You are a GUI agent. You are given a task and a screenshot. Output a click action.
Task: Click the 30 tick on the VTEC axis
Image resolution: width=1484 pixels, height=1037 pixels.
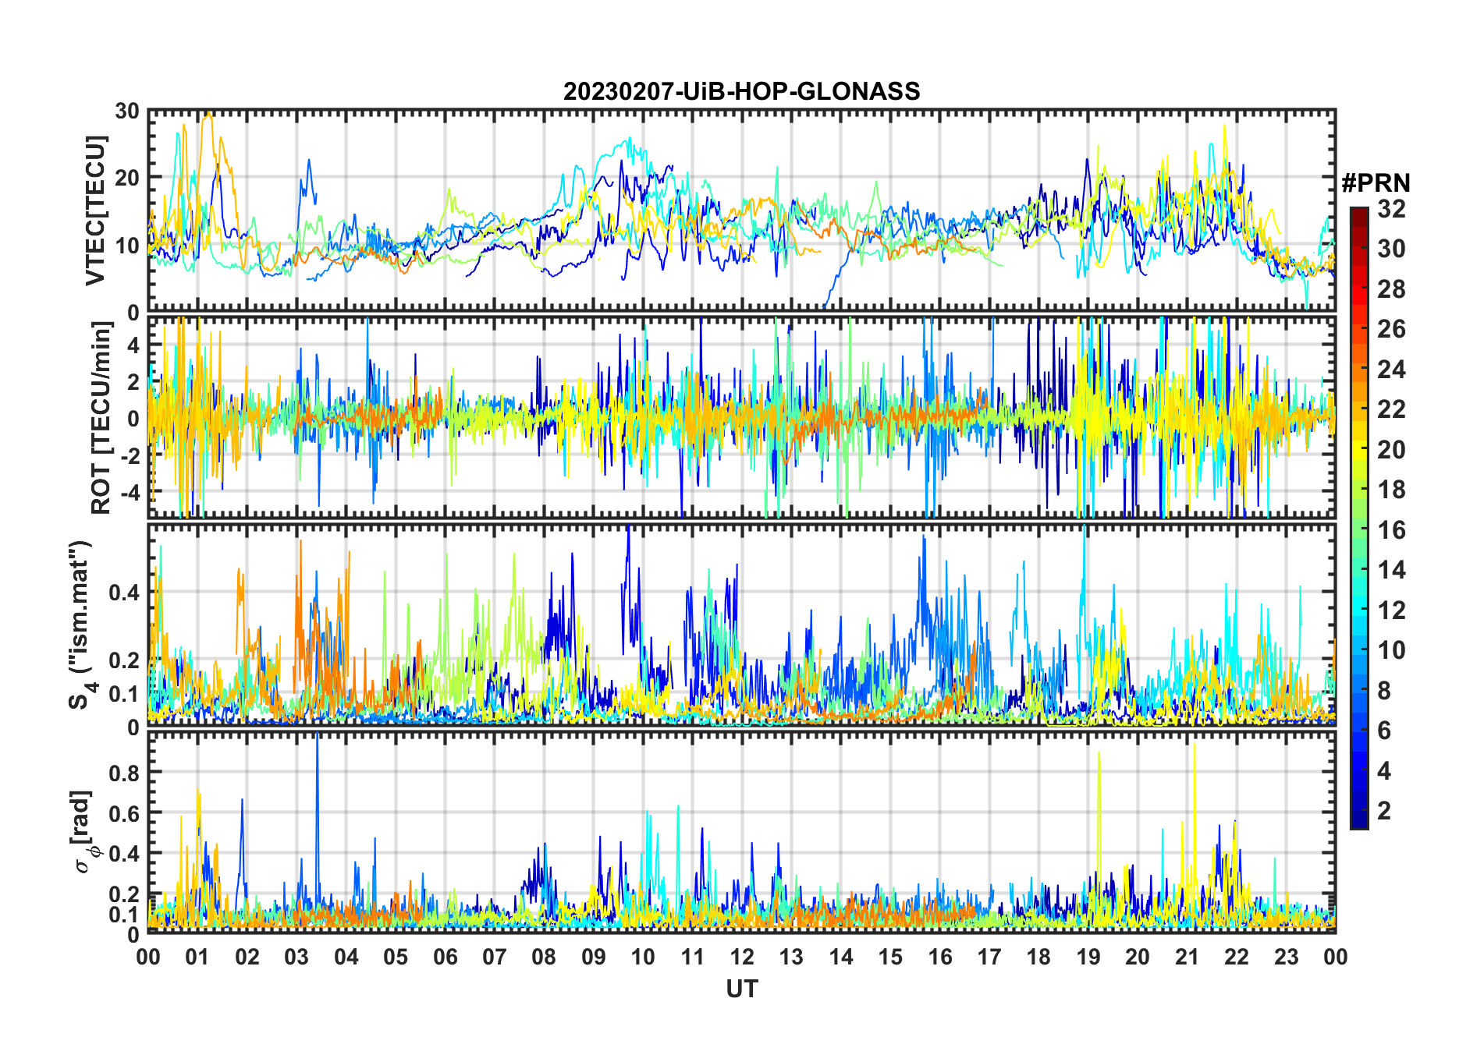tap(127, 111)
